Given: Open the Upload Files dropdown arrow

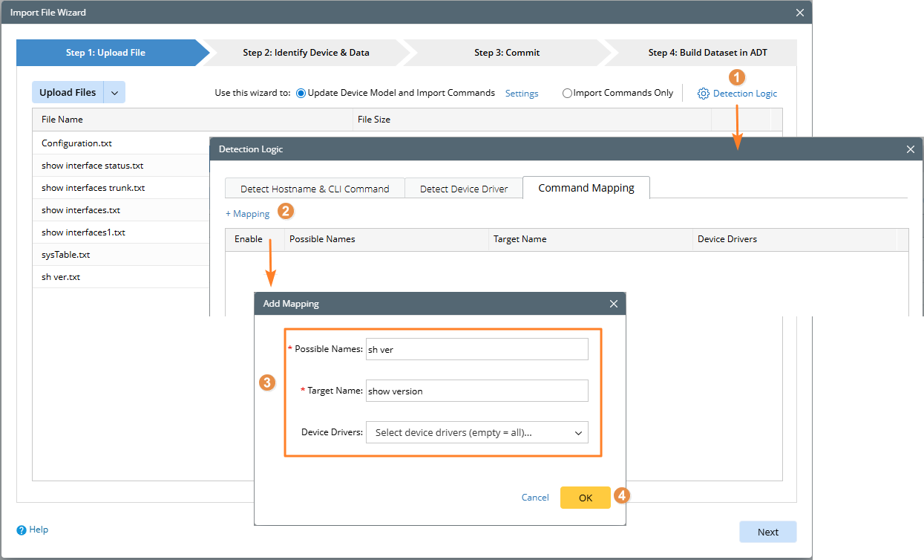Looking at the screenshot, I should [x=114, y=93].
